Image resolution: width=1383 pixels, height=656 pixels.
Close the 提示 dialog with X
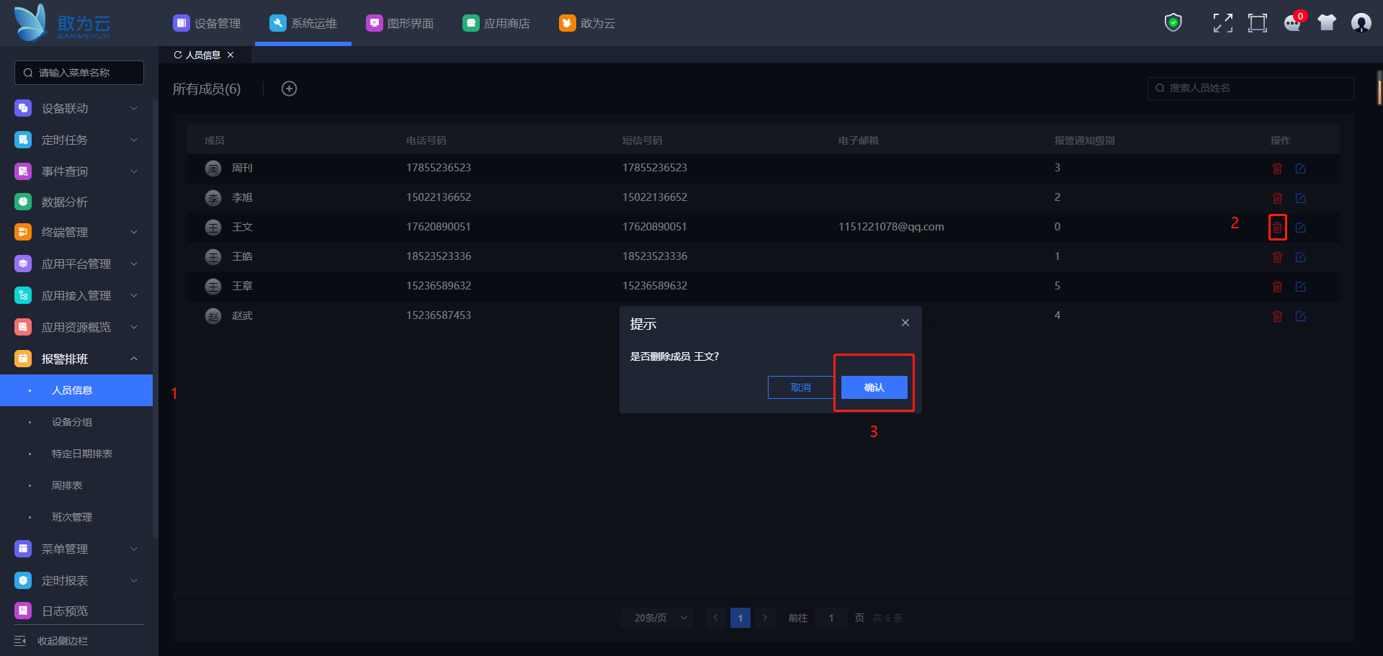click(905, 323)
